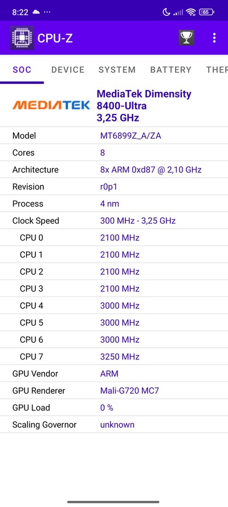
Task: Tap the bottom navigation gesture bar
Action: click(113, 502)
